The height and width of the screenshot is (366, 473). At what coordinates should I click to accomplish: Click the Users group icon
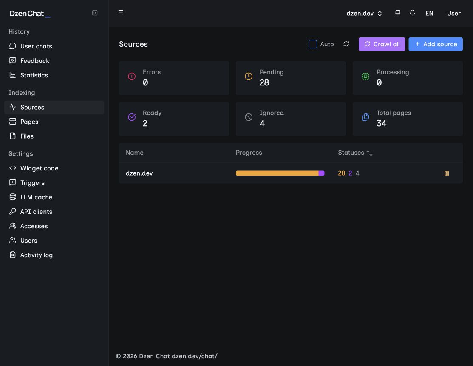pos(13,241)
